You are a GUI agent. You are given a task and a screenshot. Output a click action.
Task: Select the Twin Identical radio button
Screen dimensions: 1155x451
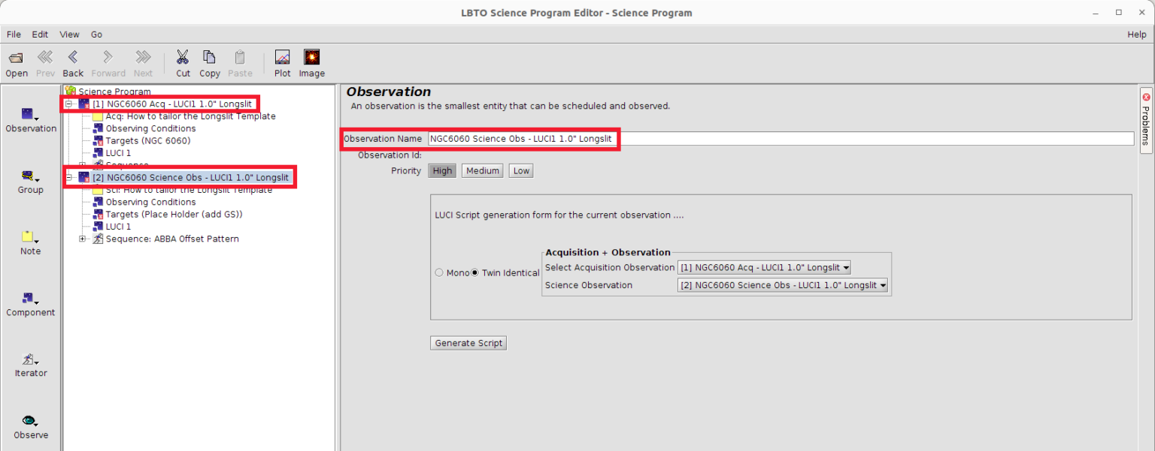pos(474,273)
